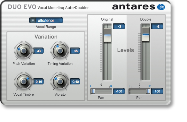
Task: Select the Original level value -3
Action: (119, 26)
